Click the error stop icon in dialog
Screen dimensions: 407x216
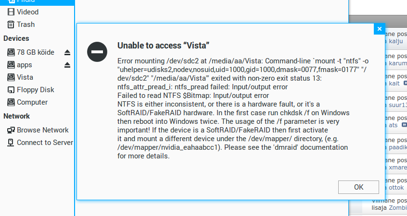pyautogui.click(x=97, y=51)
